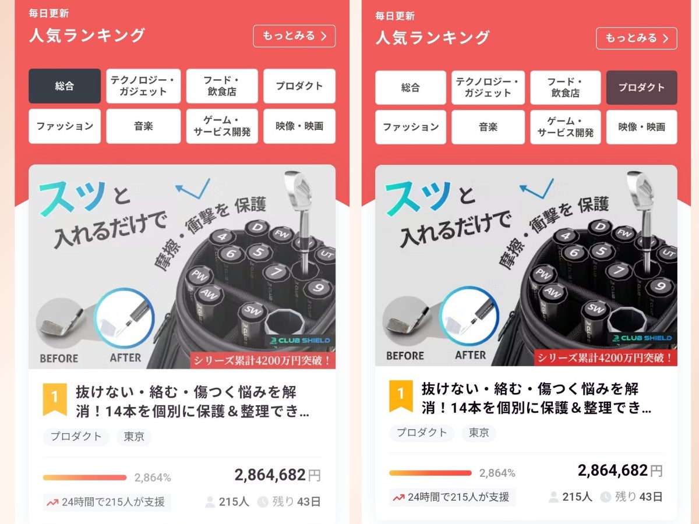Switch to 映像・映画 tab in right screen
Screen dimensions: 699x524
click(x=641, y=127)
